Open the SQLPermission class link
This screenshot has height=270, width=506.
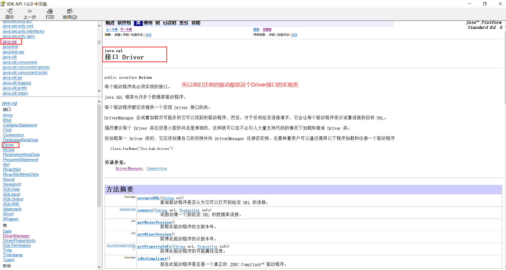pyautogui.click(x=17, y=245)
